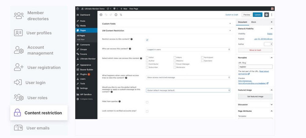Viewport: 306px width, 138px height.
Task: Close the document settings sidebar
Action: (x=271, y=22)
